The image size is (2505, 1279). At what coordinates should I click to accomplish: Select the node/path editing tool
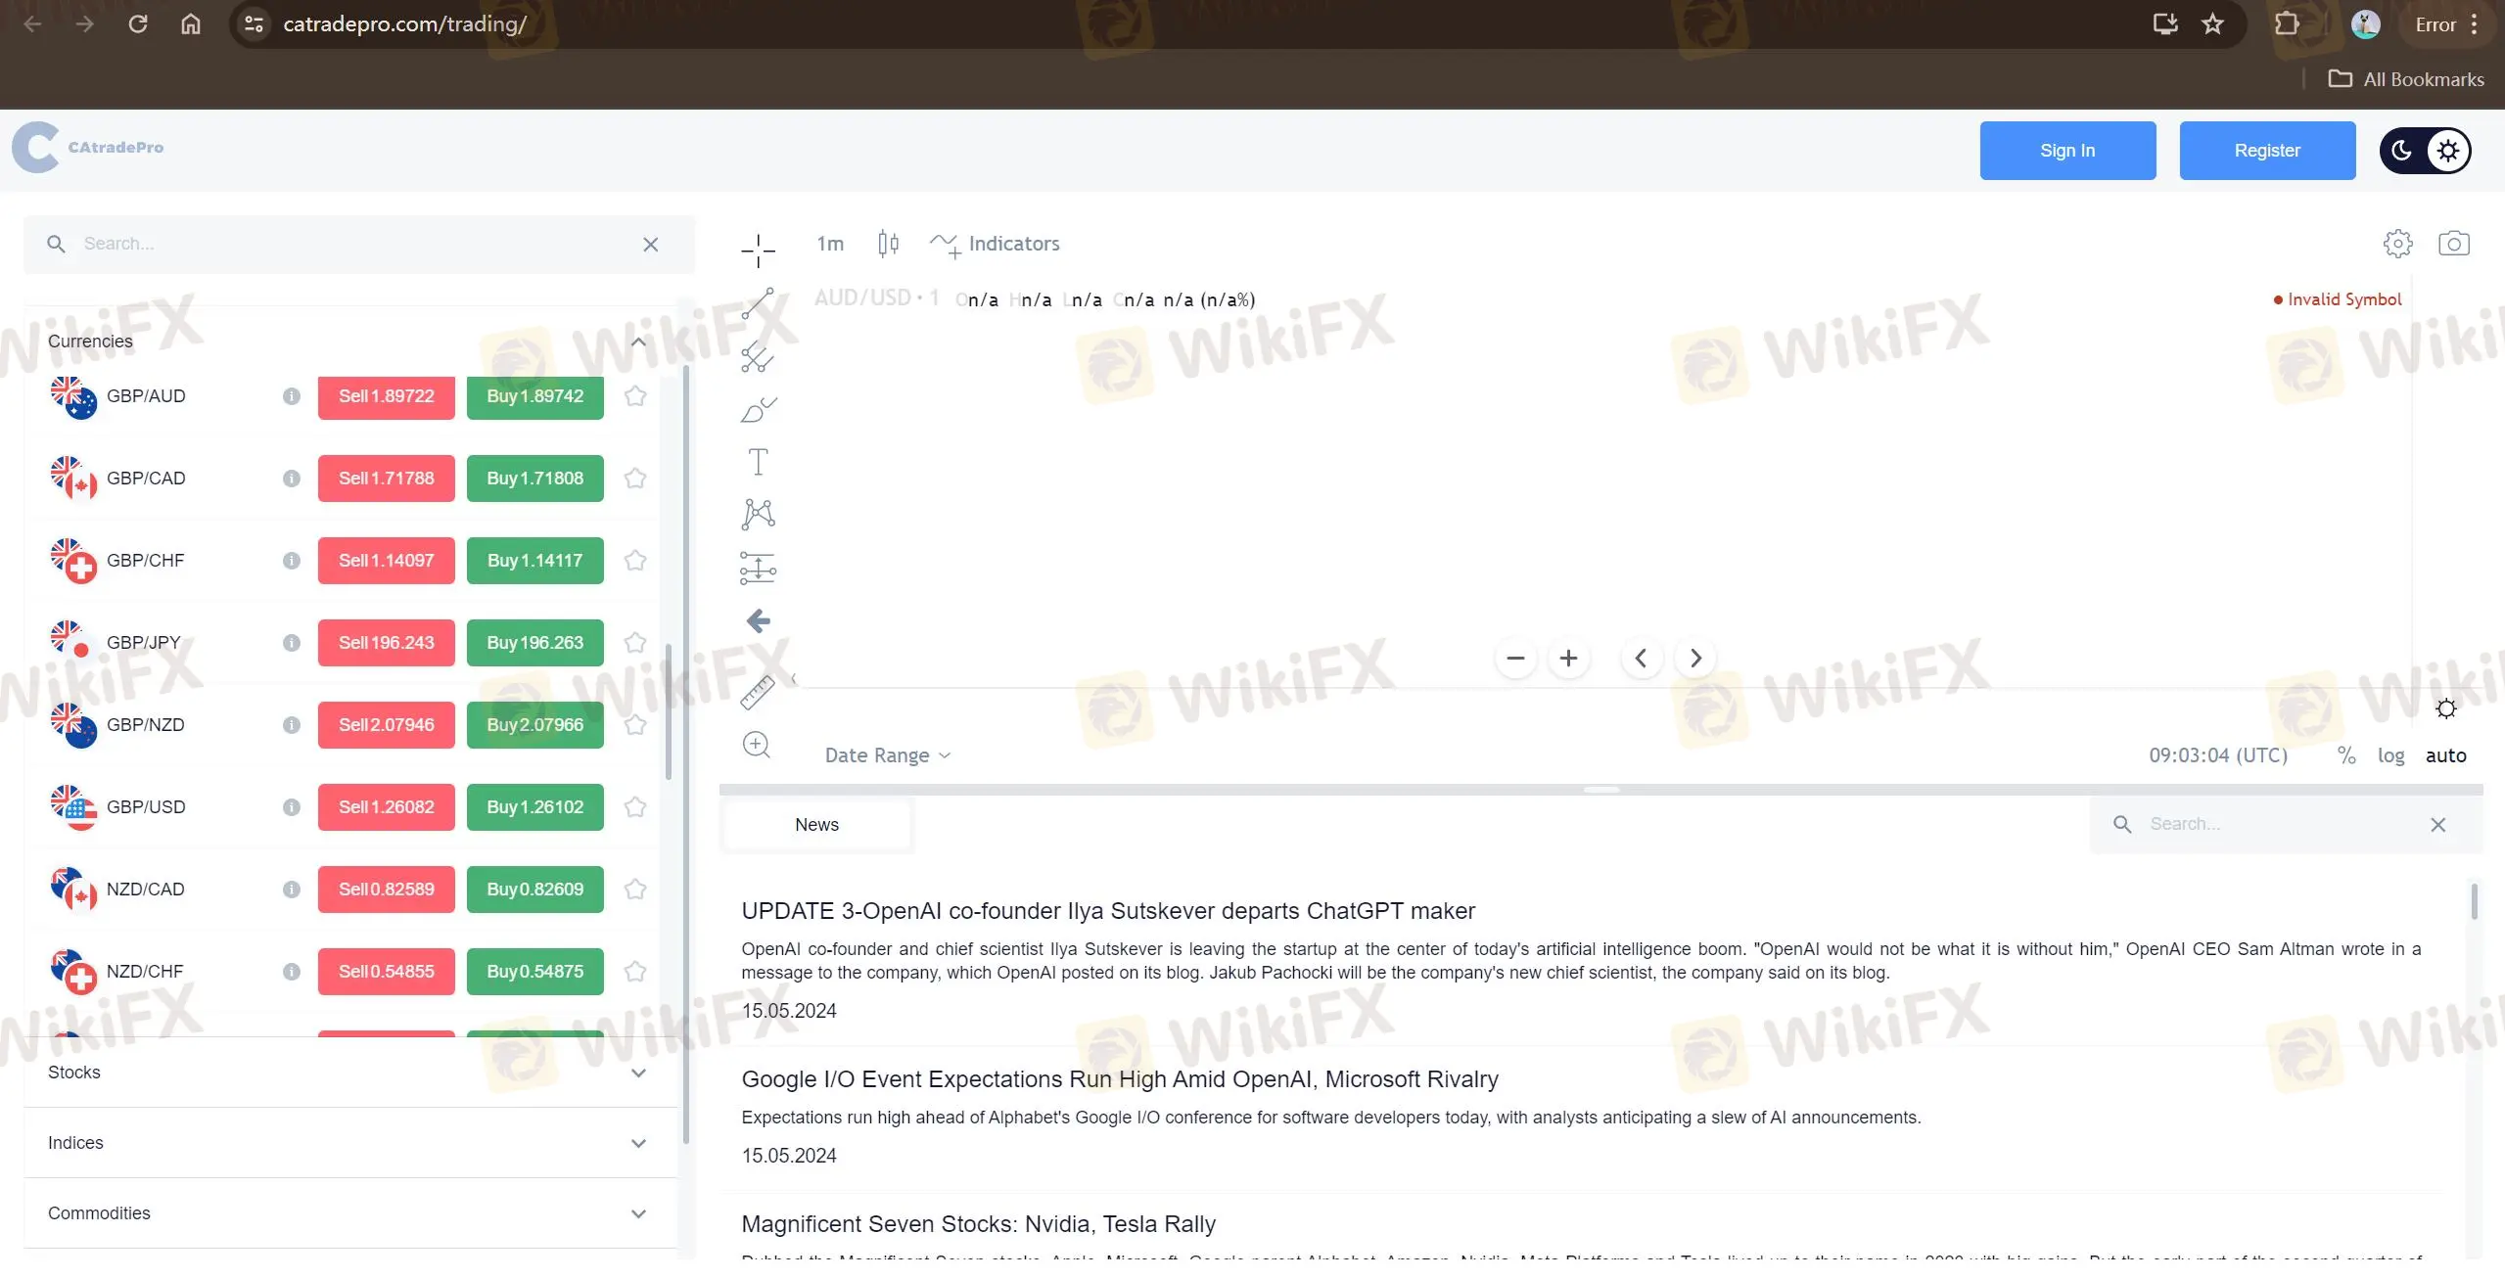tap(758, 512)
